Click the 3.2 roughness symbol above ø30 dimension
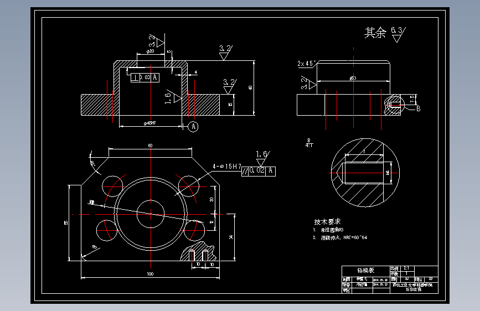The height and width of the screenshot is (311, 480). pos(157,41)
